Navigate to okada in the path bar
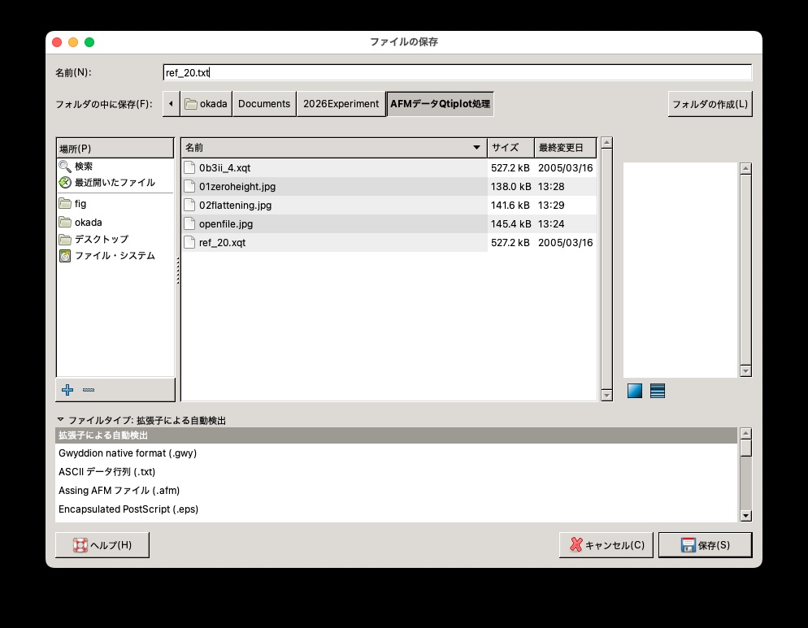This screenshot has width=808, height=628. [206, 103]
